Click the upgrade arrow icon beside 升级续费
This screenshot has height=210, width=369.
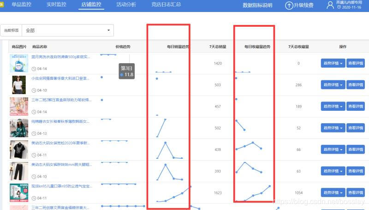(289, 6)
